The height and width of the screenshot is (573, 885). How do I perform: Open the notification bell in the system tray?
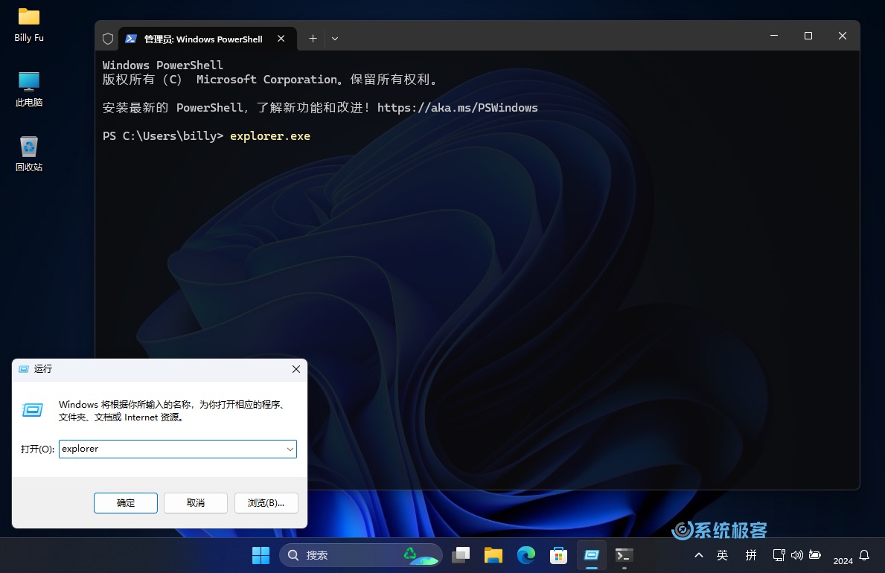[863, 554]
